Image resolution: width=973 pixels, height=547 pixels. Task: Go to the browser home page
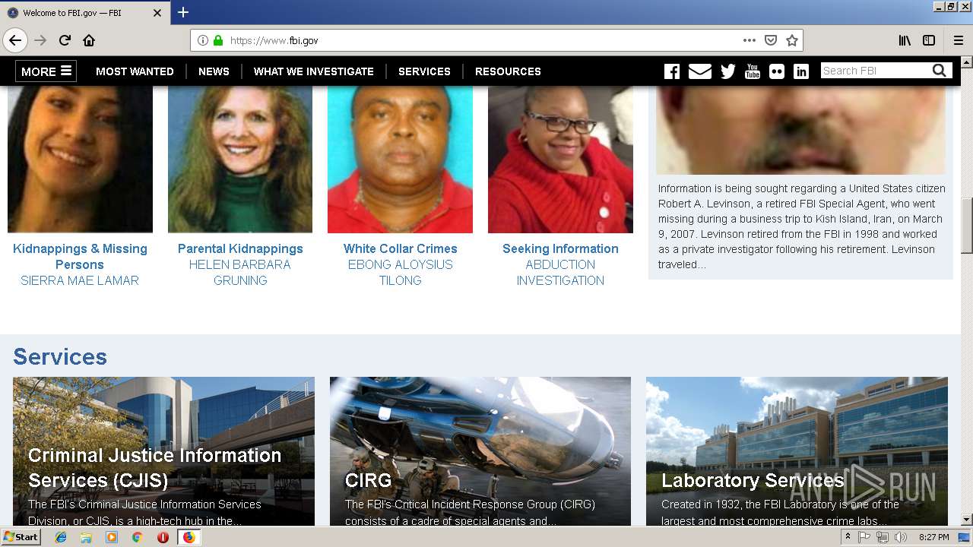[x=89, y=40]
